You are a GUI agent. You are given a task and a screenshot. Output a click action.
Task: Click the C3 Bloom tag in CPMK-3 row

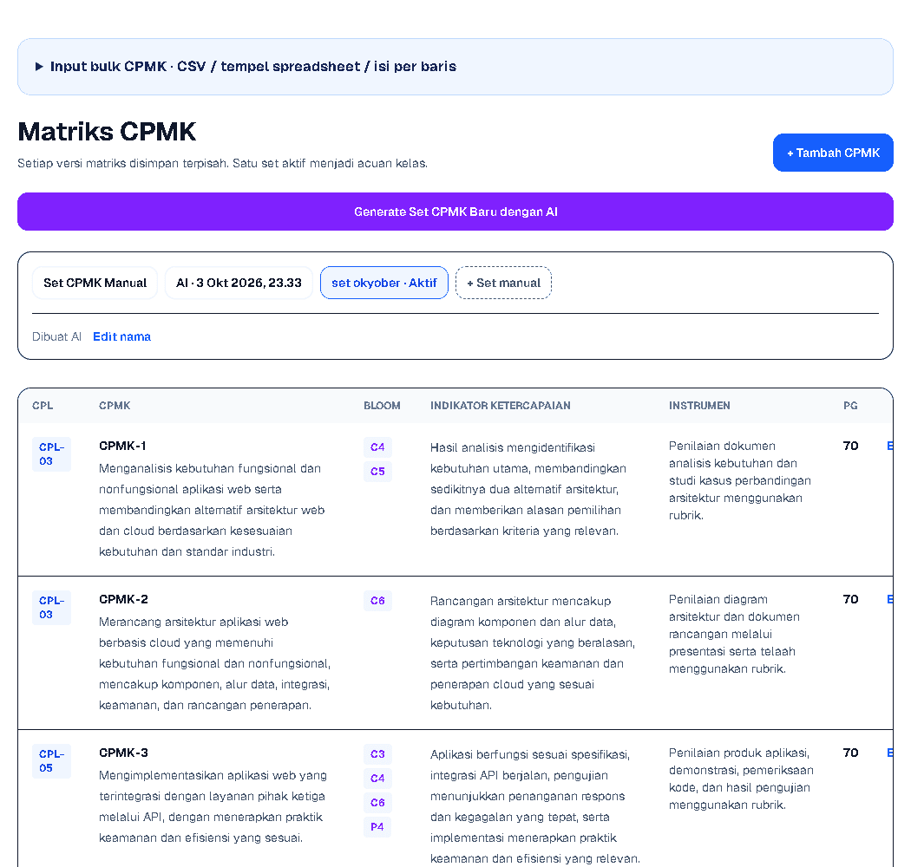[x=377, y=753]
